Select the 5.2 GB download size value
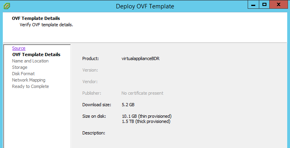Screen dimensions: 290x148 point(128,105)
